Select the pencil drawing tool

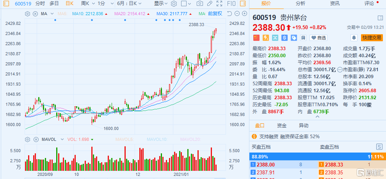tap(210, 4)
